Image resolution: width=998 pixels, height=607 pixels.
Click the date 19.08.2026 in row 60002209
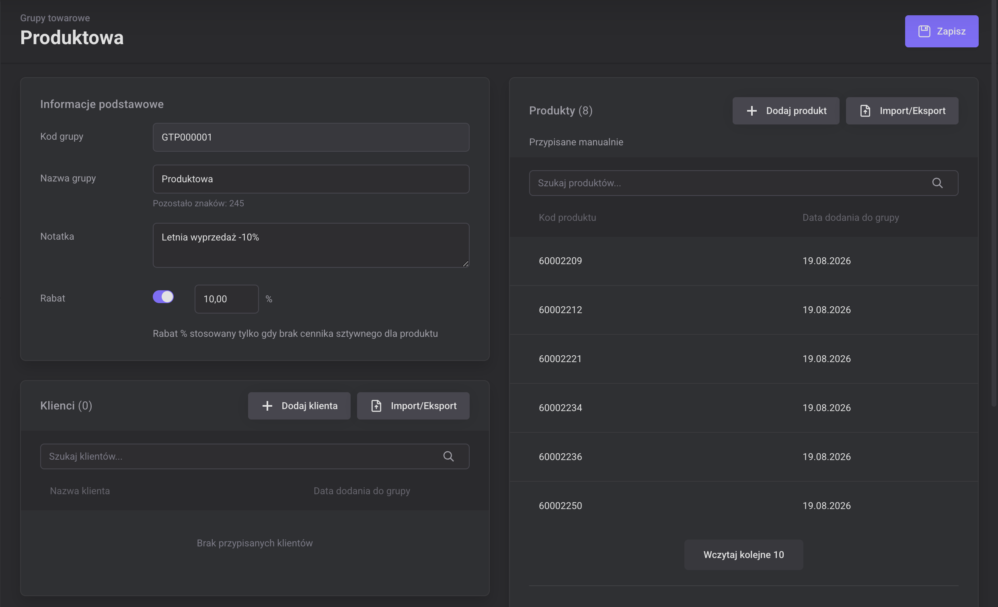pos(826,261)
